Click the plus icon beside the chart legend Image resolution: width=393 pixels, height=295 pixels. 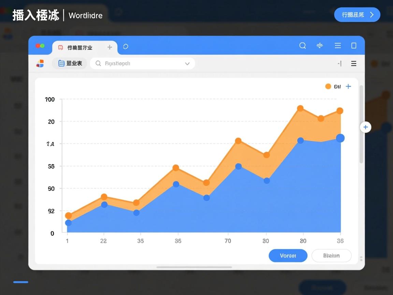click(x=348, y=86)
